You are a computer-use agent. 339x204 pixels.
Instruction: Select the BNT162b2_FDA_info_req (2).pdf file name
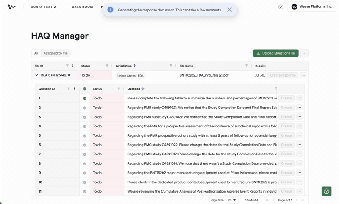(x=204, y=75)
